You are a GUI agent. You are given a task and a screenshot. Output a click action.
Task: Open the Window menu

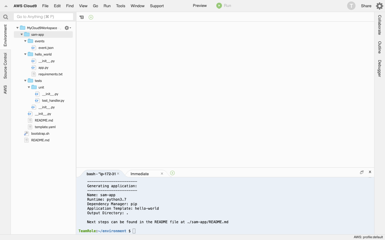137,6
